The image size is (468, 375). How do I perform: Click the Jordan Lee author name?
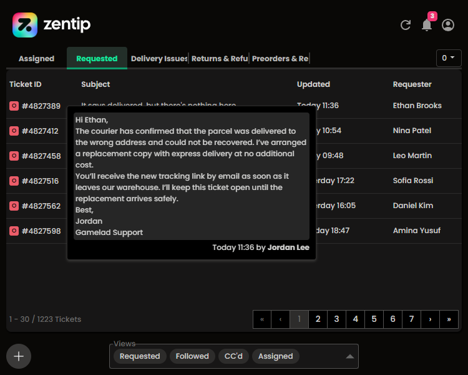(288, 247)
